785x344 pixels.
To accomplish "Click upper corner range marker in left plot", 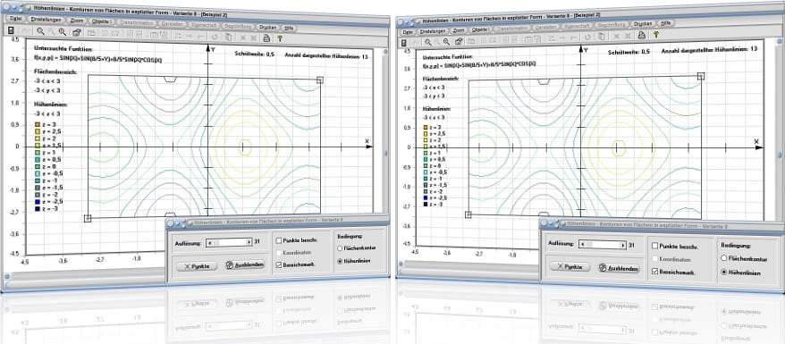I will 320,80.
